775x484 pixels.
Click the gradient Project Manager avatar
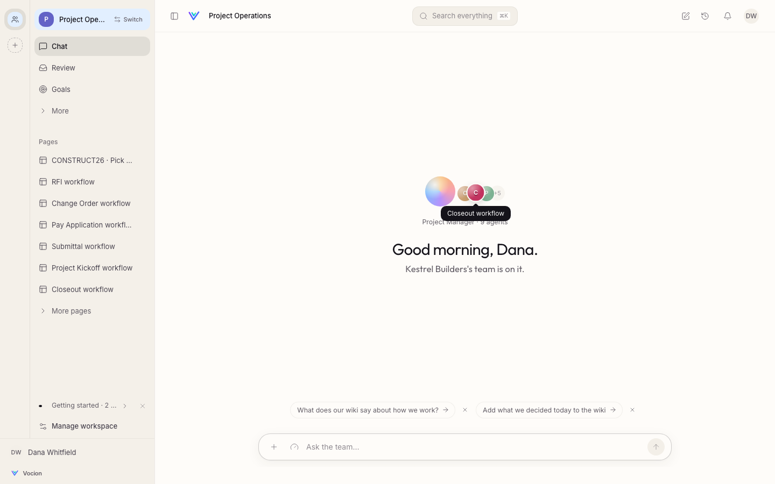click(440, 191)
